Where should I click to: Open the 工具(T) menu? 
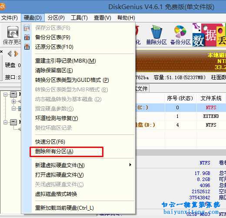coord(79,18)
